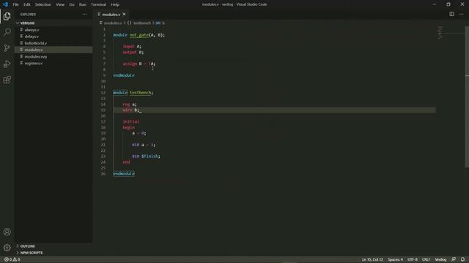Open the Search view icon
This screenshot has width=469, height=263.
(7, 32)
